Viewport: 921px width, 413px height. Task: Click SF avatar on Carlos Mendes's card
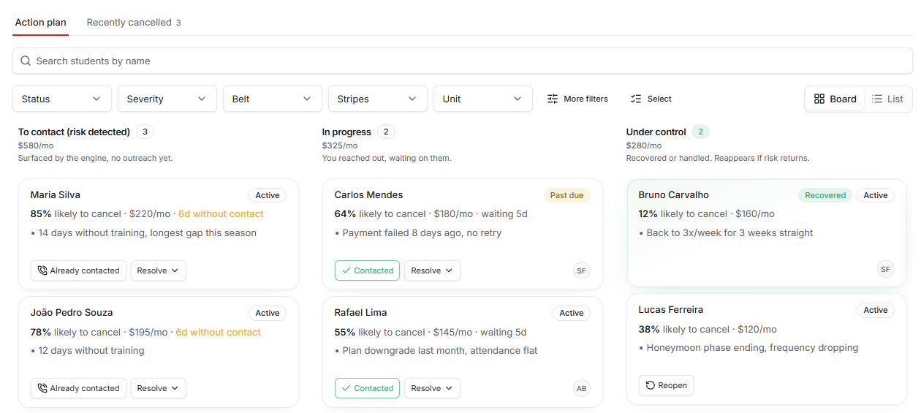point(582,270)
